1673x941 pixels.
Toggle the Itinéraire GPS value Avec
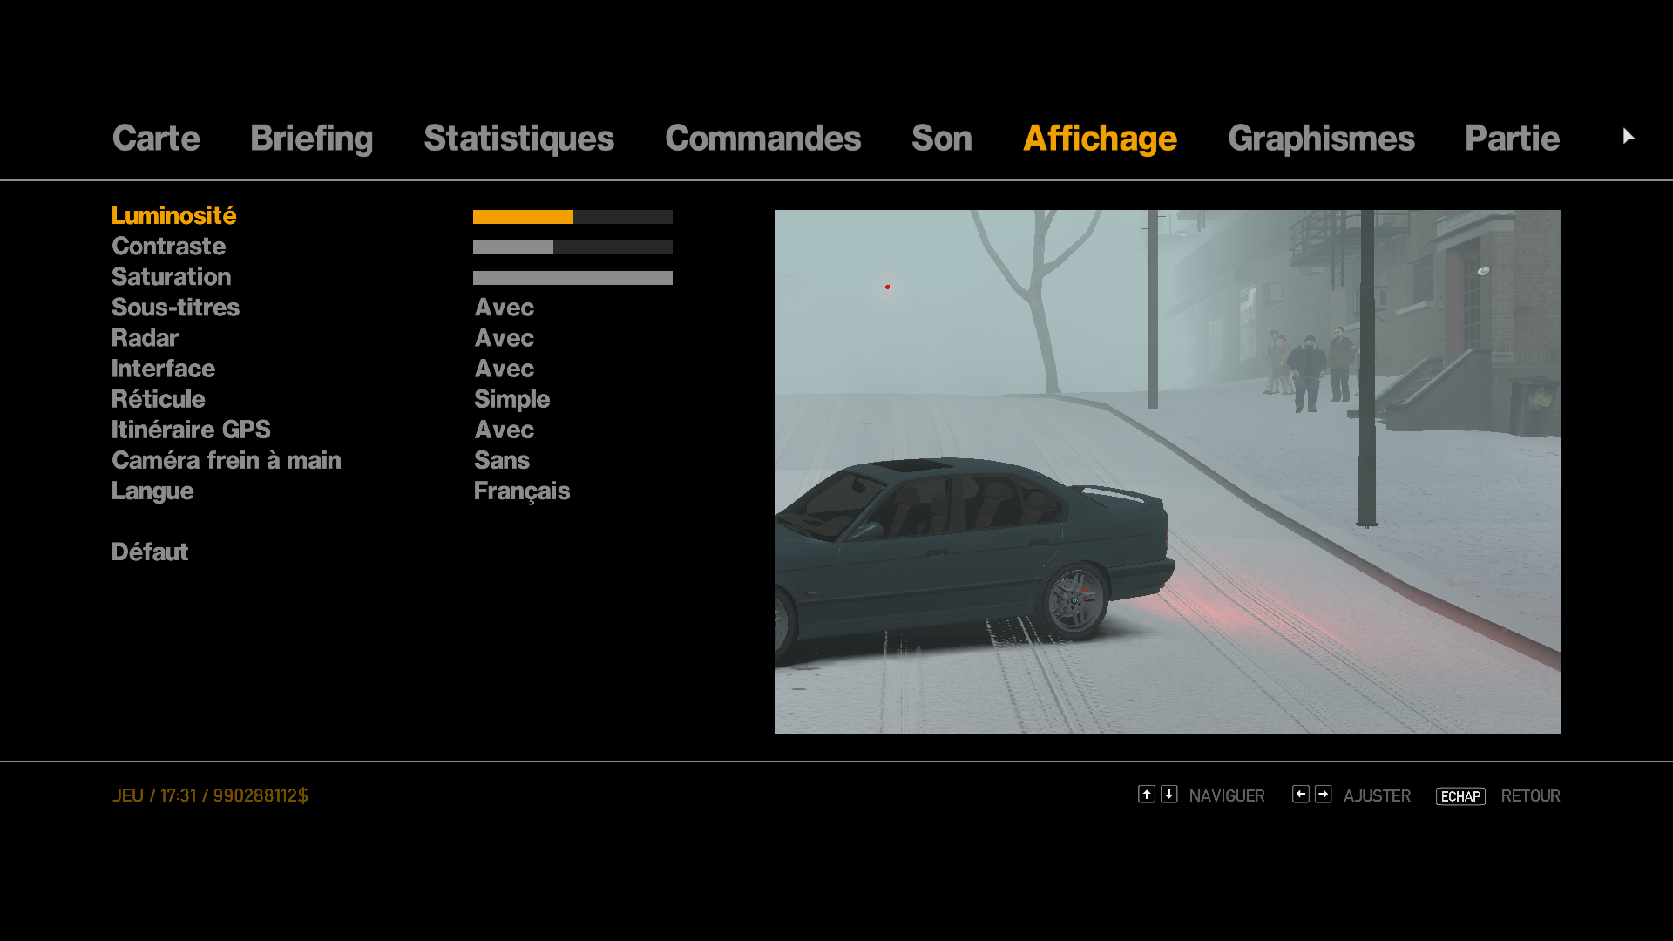(504, 430)
